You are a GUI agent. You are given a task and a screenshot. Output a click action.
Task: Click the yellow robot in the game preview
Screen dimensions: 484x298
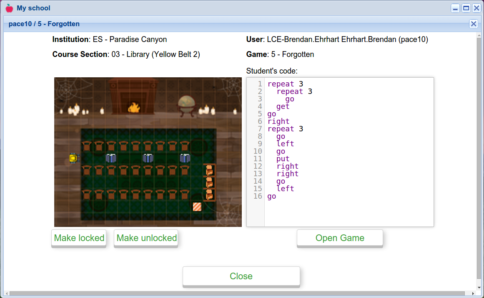[74, 158]
